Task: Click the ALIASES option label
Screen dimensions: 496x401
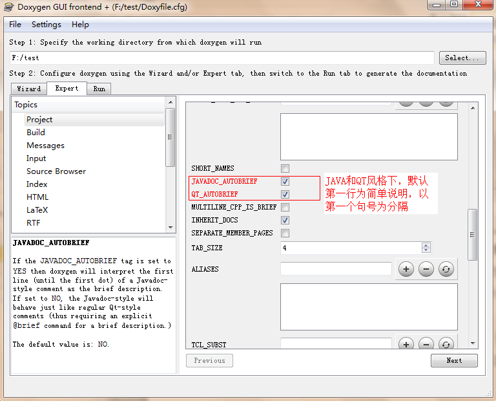Action: coord(205,269)
